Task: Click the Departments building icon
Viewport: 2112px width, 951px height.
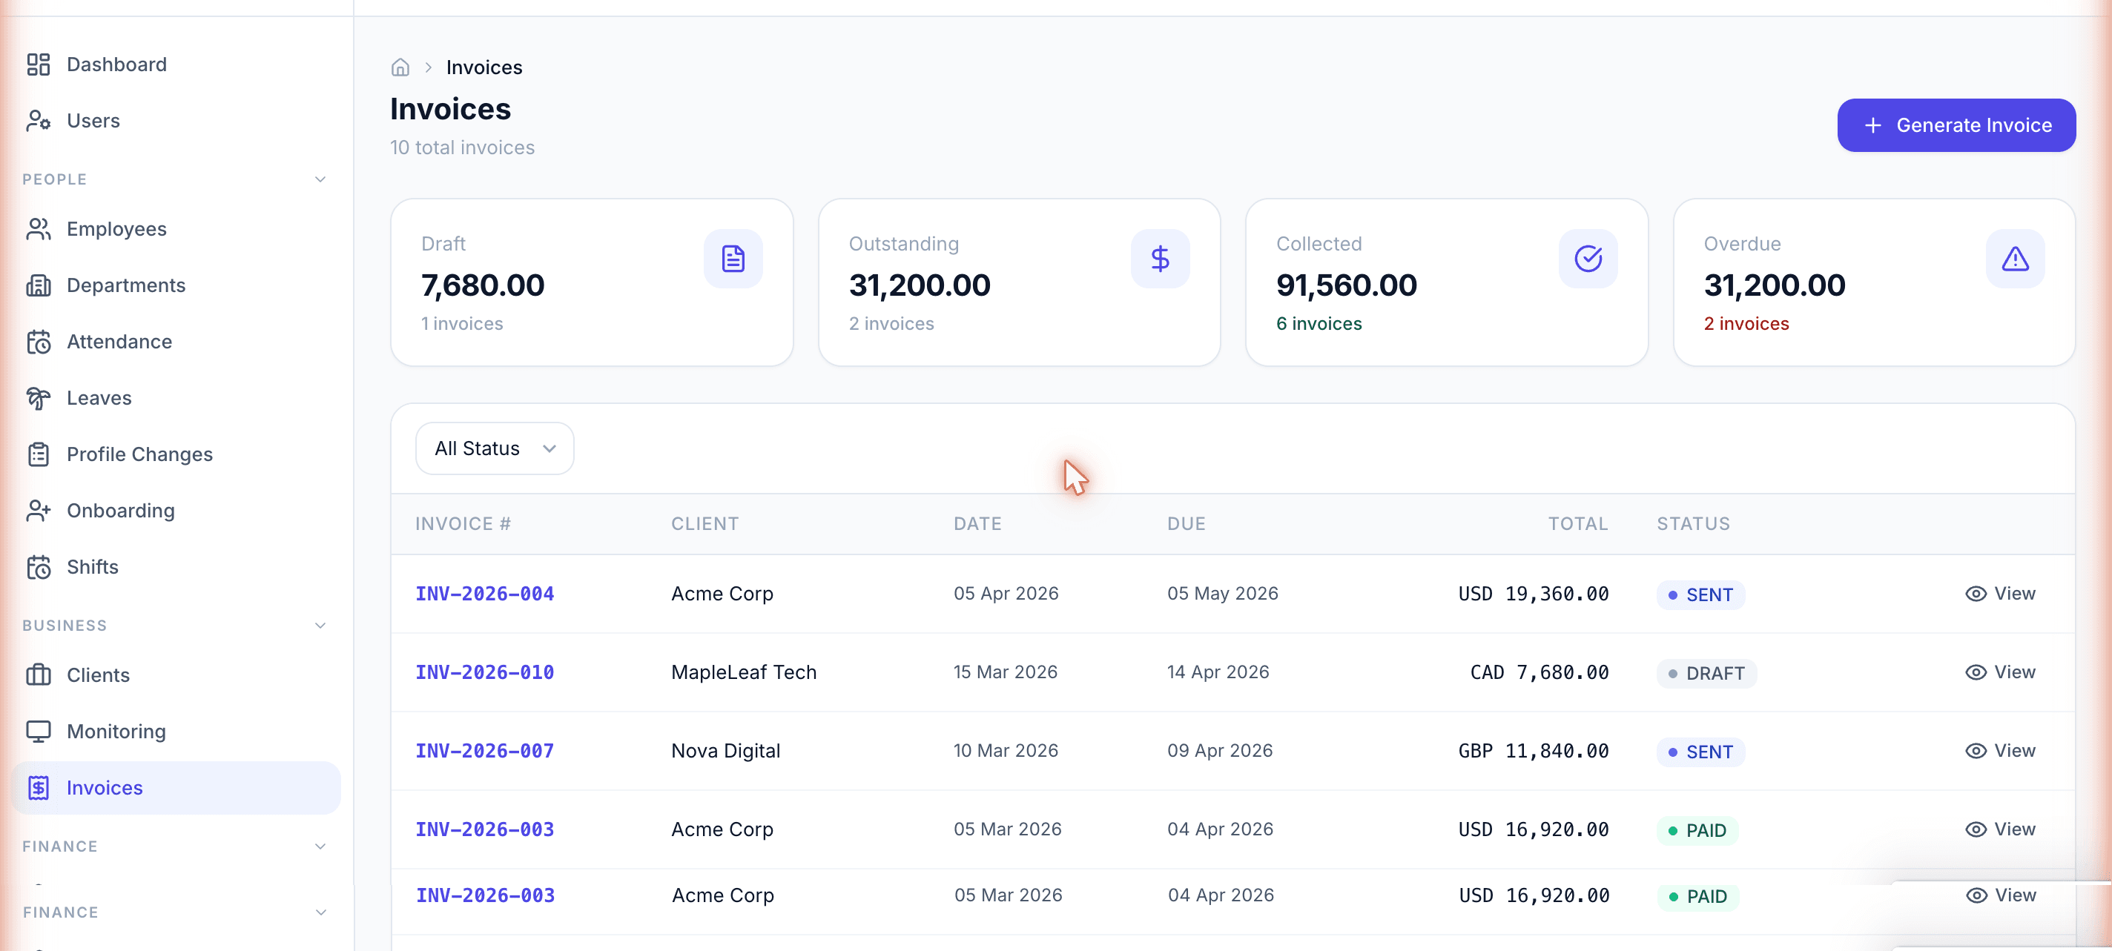Action: pyautogui.click(x=39, y=285)
